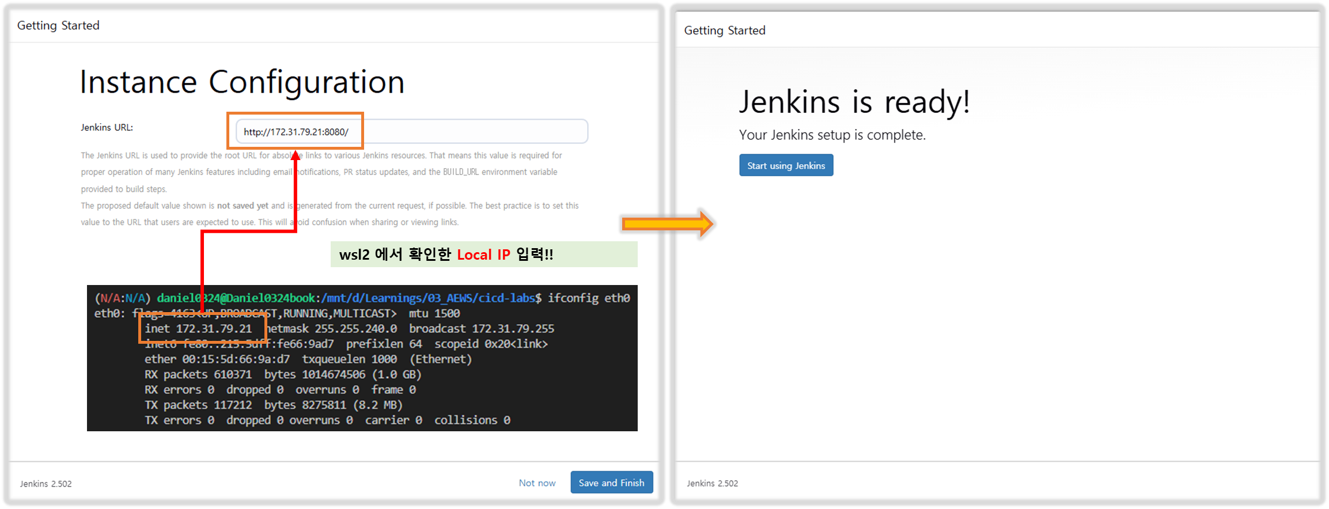Click Getting Started title in left window
1329x509 pixels.
(58, 25)
